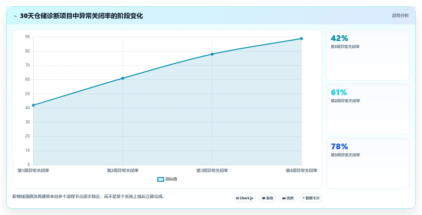Select the Chart.js tag
The image size is (422, 215).
pyautogui.click(x=244, y=198)
